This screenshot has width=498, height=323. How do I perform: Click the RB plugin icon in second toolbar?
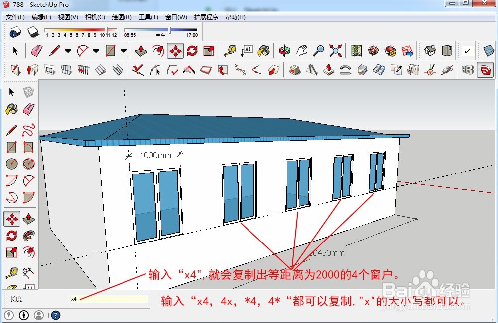[x=468, y=70]
